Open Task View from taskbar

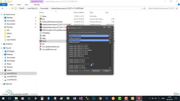(x=10, y=98)
